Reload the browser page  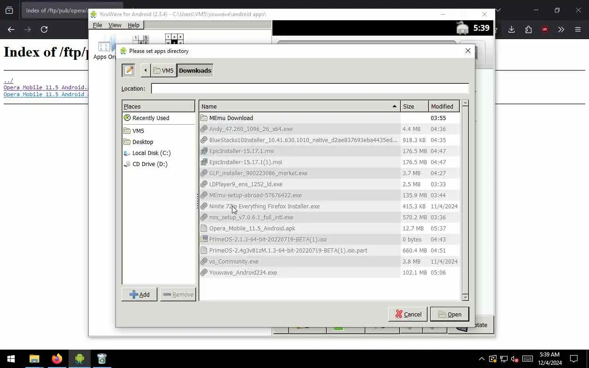[x=44, y=29]
